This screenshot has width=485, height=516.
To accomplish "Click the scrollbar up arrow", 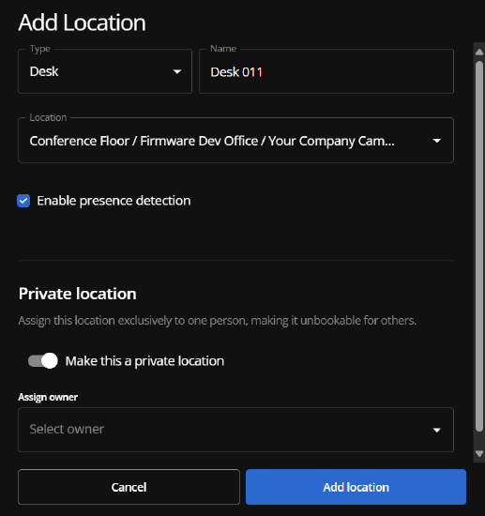I will coord(479,52).
